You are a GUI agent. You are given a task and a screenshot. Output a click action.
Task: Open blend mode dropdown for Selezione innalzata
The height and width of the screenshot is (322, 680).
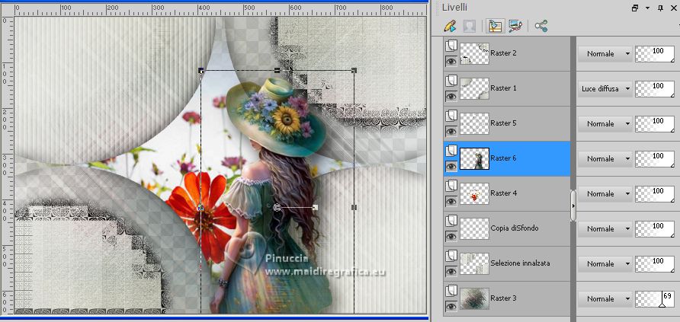tap(605, 264)
